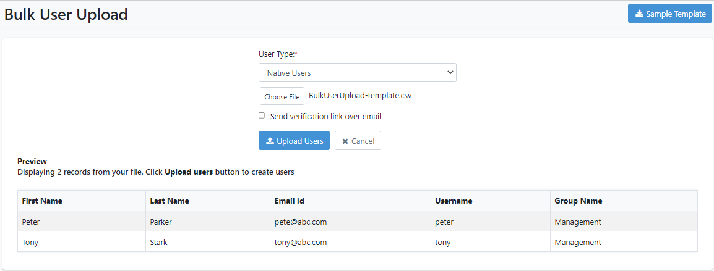Viewport: 714px width, 271px height.
Task: Click the BulkUserUpload-template.csv file name
Action: coord(361,96)
